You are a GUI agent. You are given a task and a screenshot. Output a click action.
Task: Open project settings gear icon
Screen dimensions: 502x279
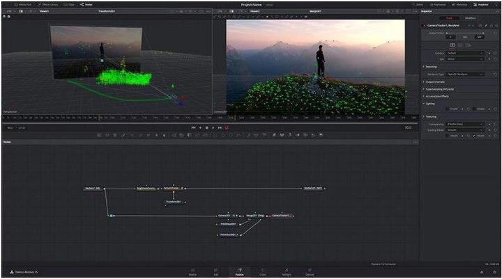coord(494,272)
